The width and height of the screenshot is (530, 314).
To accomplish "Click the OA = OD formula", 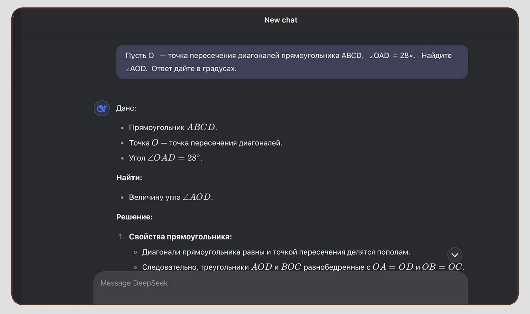I will pyautogui.click(x=393, y=267).
